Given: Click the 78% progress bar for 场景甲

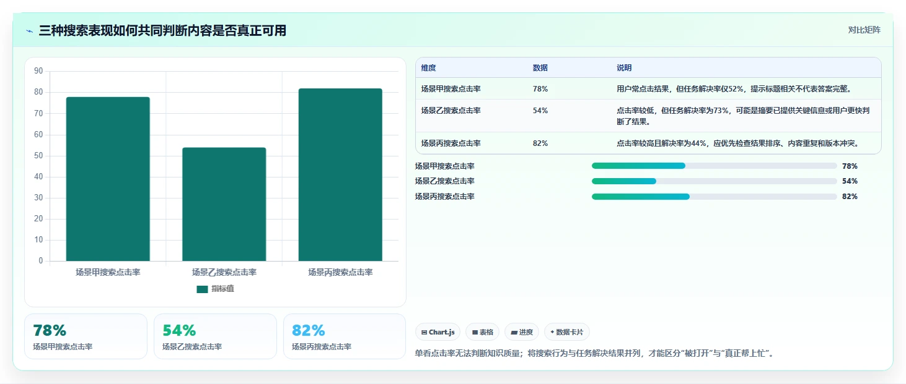Looking at the screenshot, I should coord(715,166).
